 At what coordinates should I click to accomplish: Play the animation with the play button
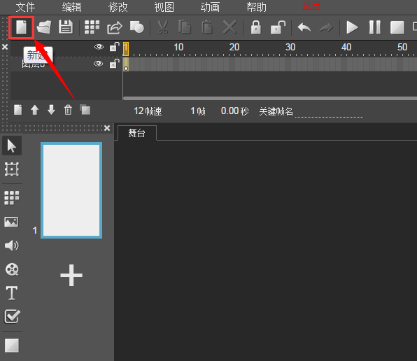pyautogui.click(x=352, y=27)
